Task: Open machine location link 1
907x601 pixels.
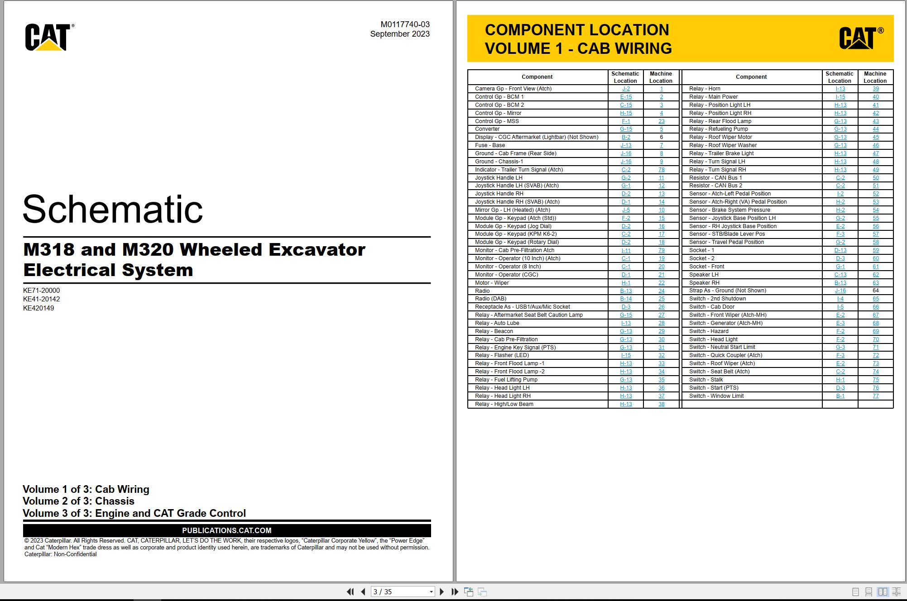Action: 662,89
